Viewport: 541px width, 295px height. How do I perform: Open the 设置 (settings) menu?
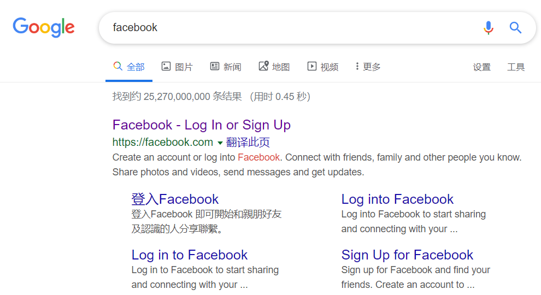tap(481, 67)
